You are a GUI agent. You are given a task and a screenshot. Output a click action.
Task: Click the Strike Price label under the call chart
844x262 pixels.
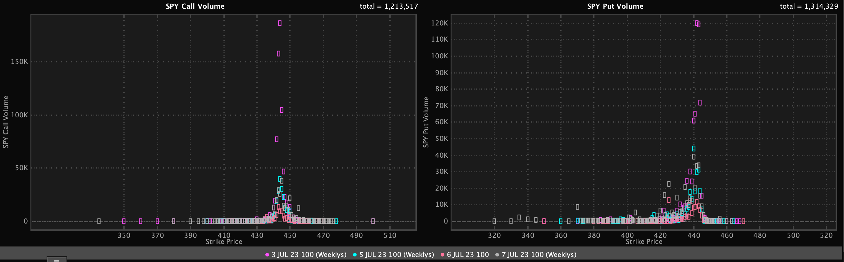224,242
